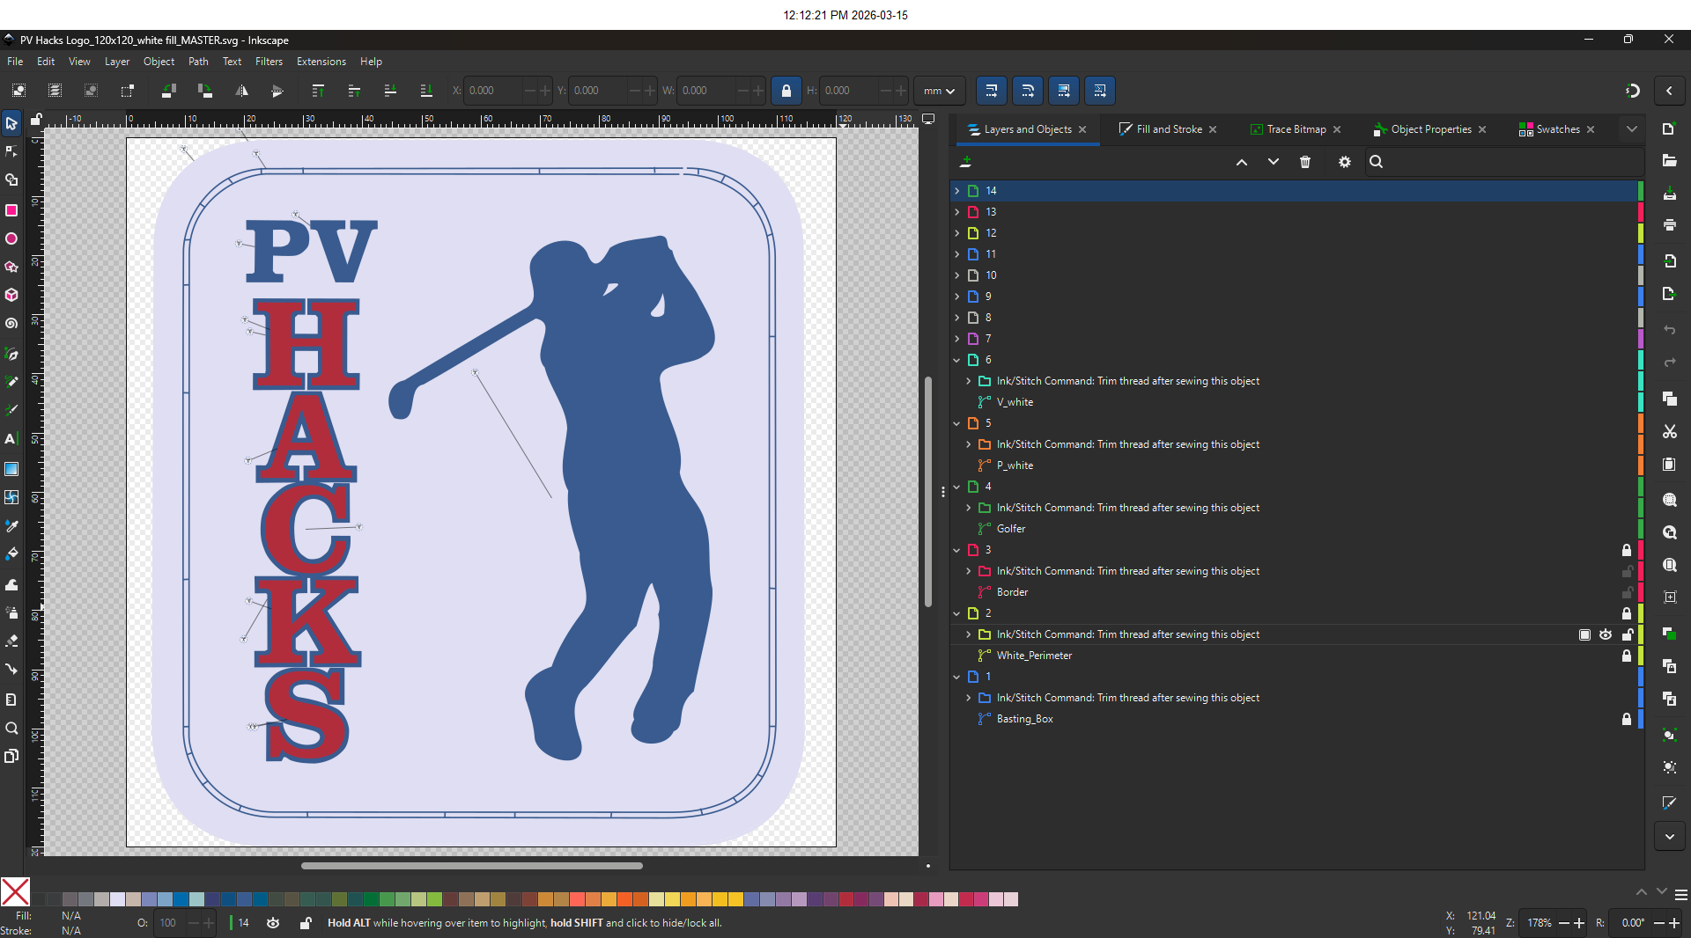This screenshot has height=938, width=1691.
Task: Expand layer 13 in the layers tree
Action: tap(957, 212)
